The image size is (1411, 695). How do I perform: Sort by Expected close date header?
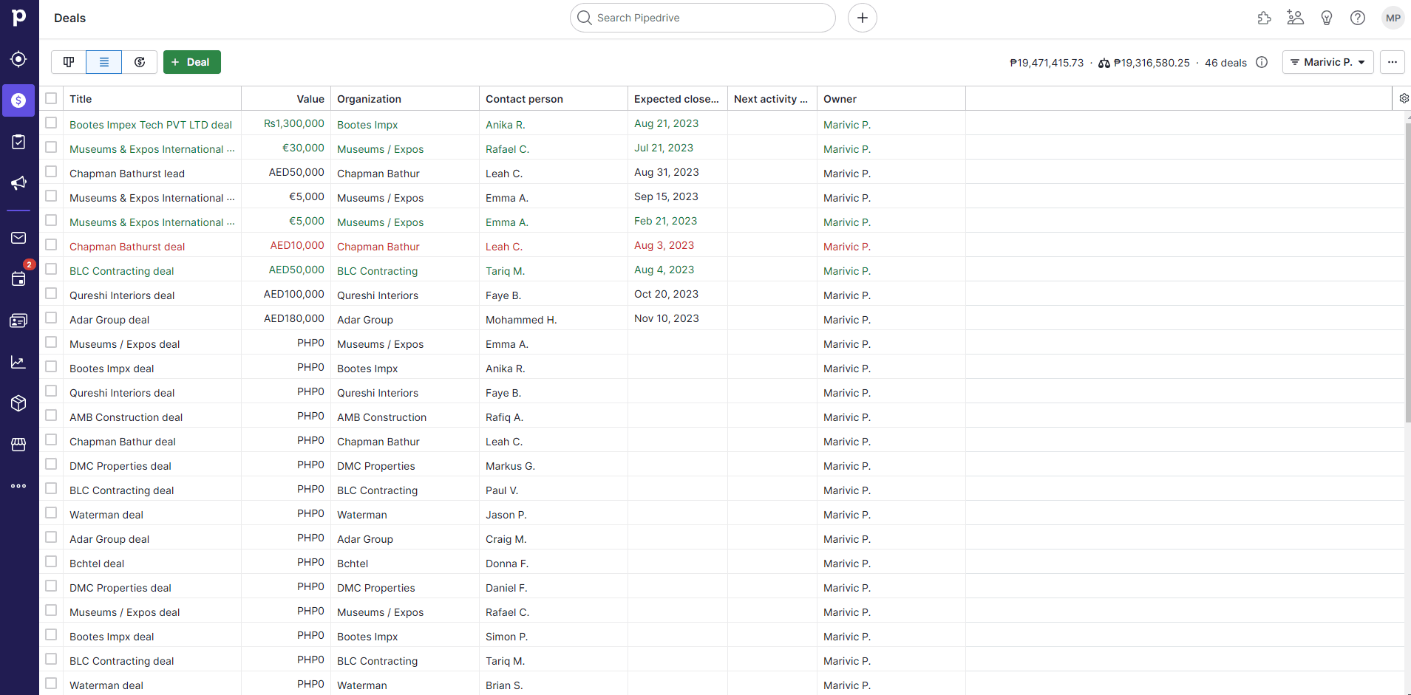(x=676, y=99)
